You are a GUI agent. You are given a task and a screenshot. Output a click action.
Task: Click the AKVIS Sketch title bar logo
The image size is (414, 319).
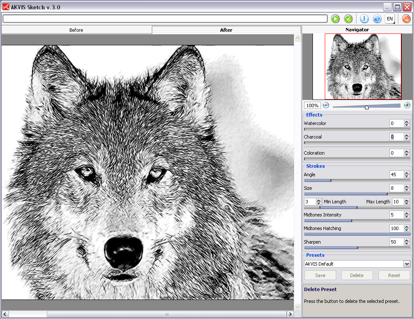[x=6, y=7]
